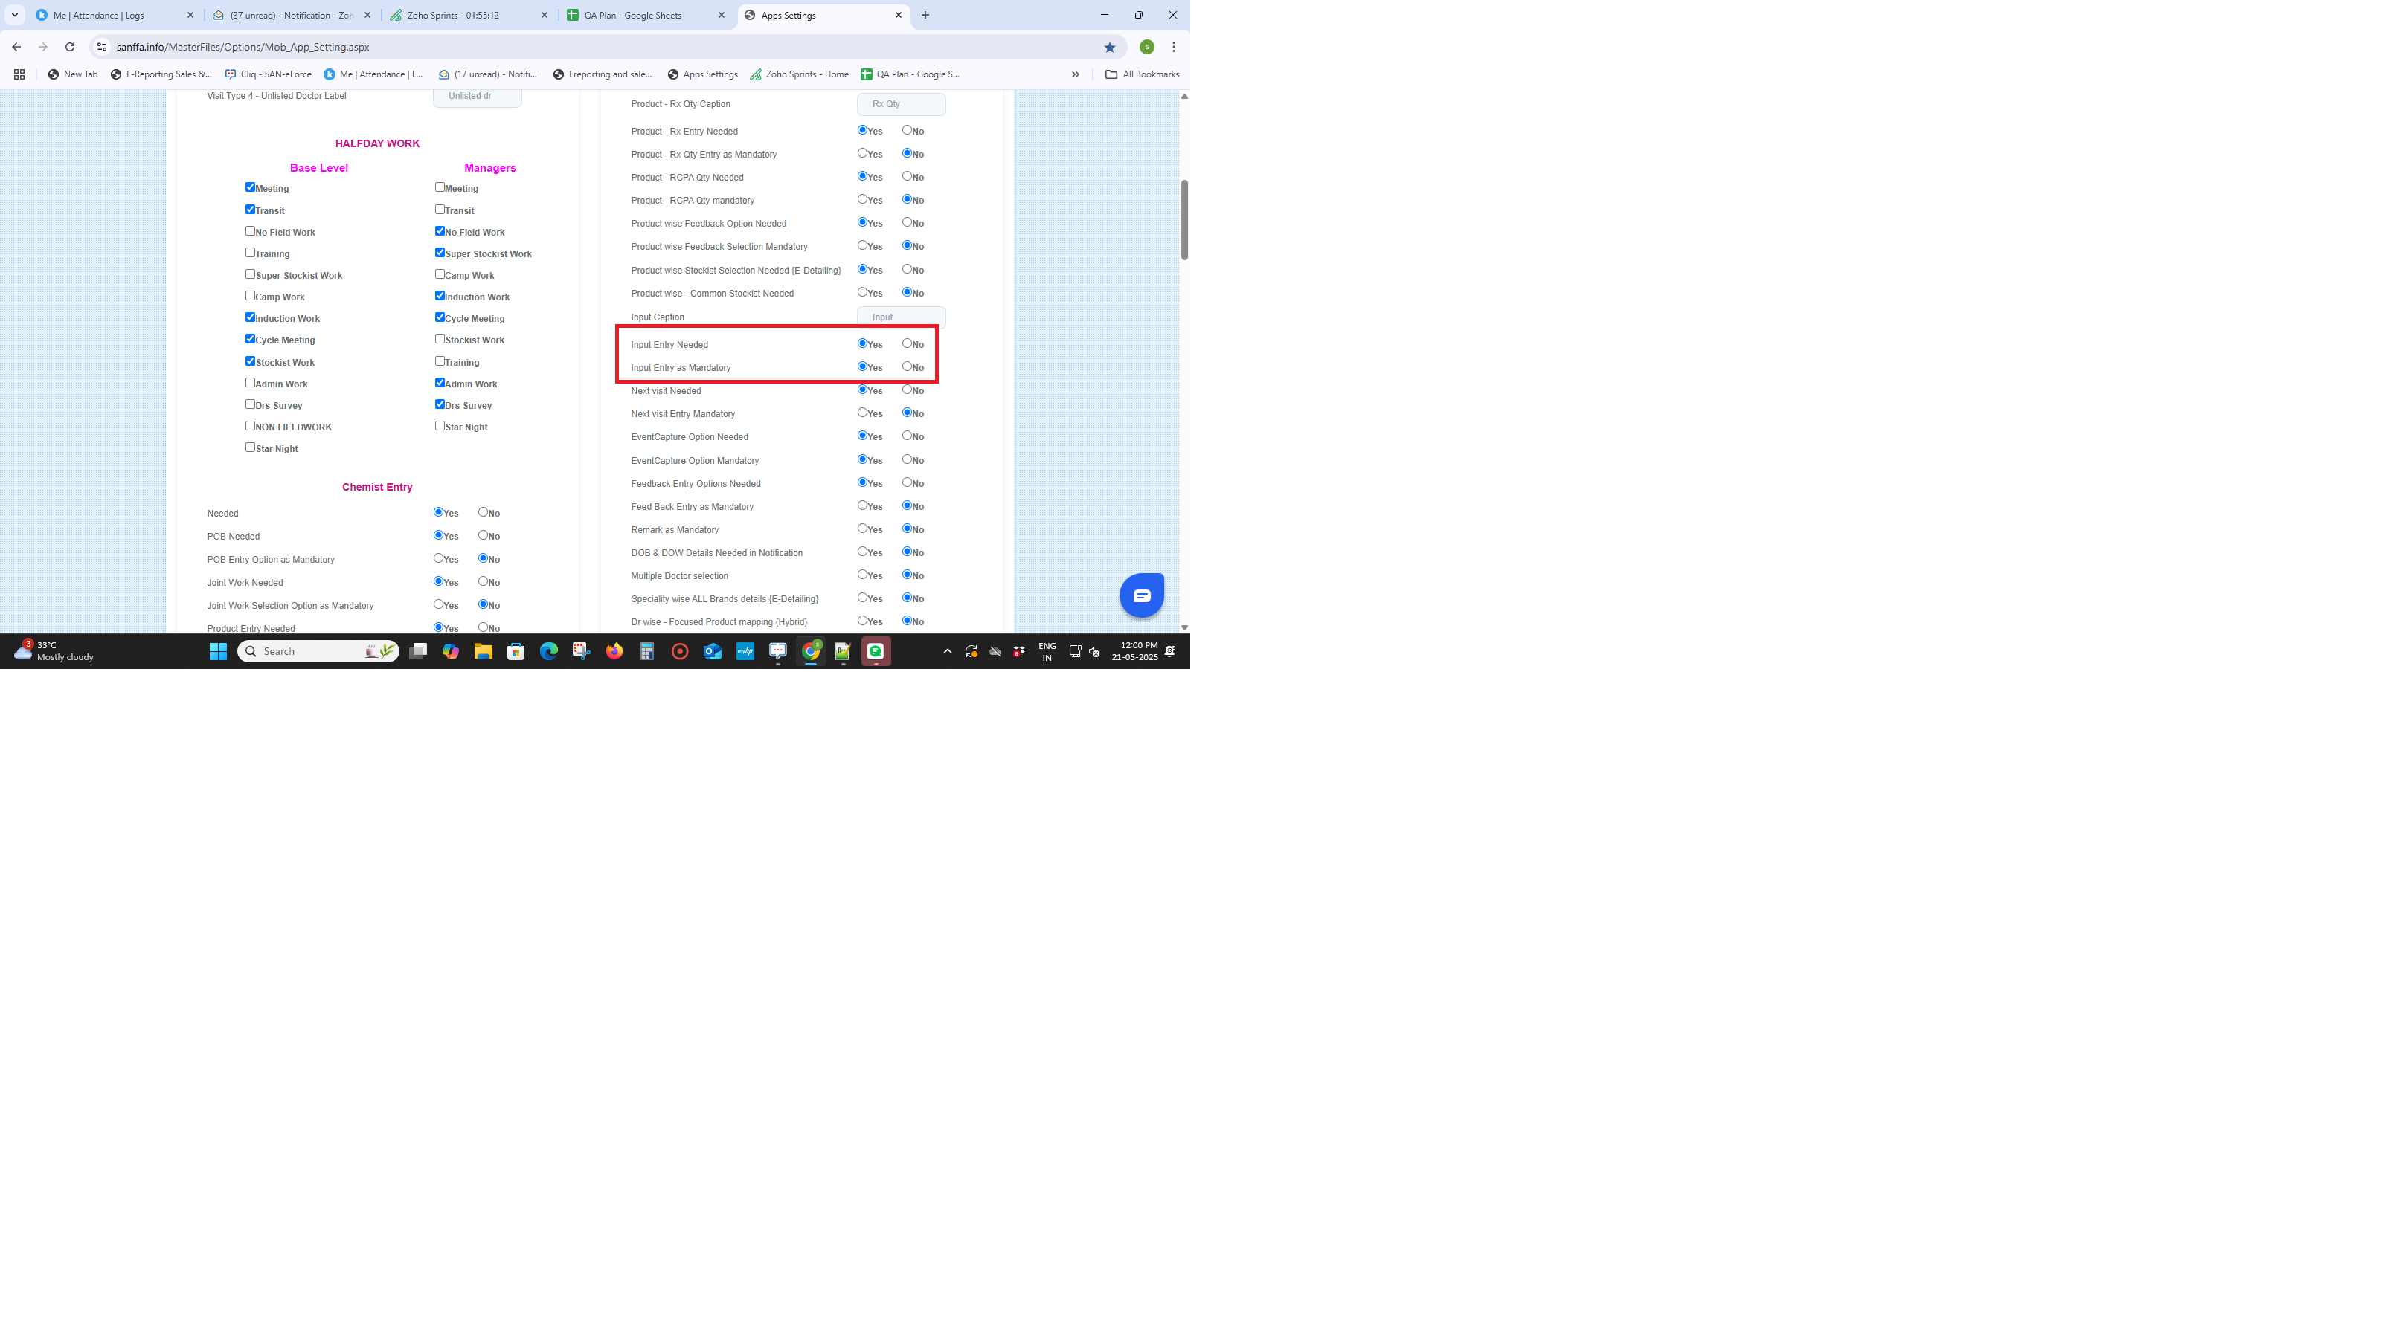
Task: Uncheck the Managers Induction Work checkbox
Action: click(x=440, y=296)
